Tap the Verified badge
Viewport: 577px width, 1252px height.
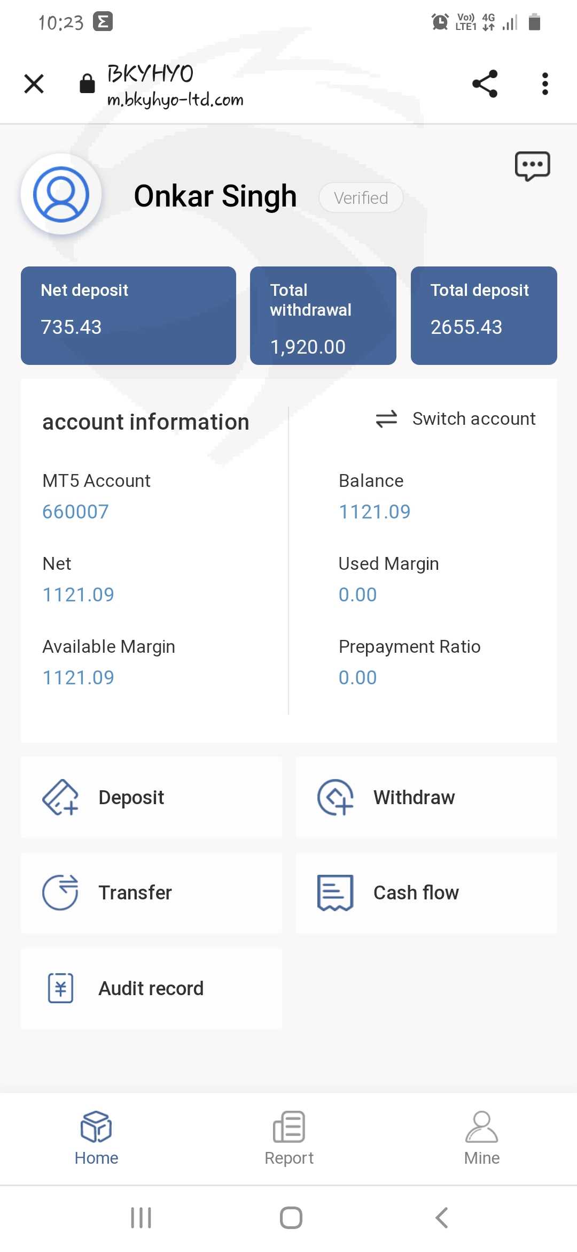coord(361,198)
